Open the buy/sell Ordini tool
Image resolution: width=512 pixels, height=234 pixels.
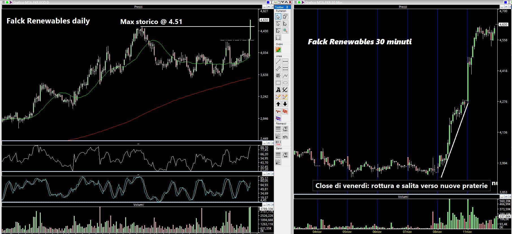point(278,50)
